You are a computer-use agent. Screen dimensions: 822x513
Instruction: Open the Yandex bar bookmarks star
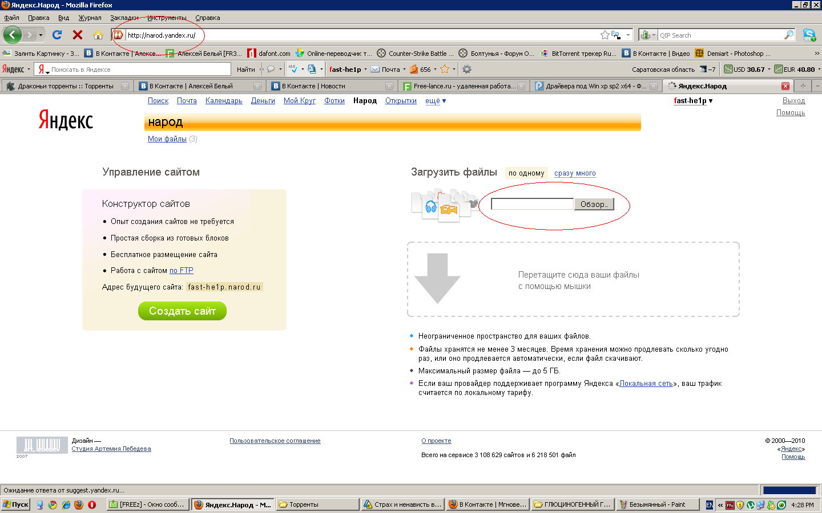445,69
